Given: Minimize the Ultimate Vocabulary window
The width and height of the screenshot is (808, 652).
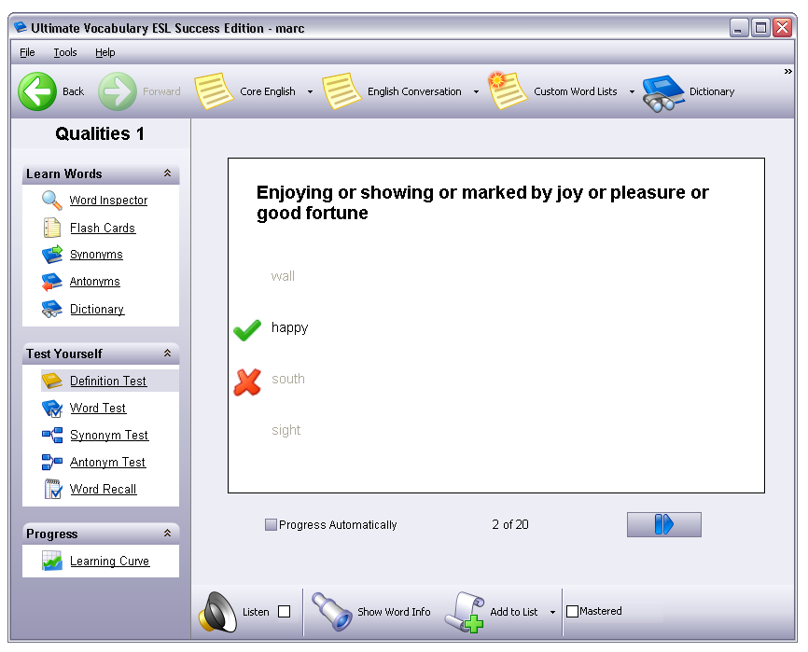Looking at the screenshot, I should coord(738,27).
